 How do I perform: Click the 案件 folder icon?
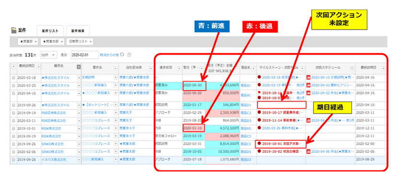pyautogui.click(x=14, y=31)
